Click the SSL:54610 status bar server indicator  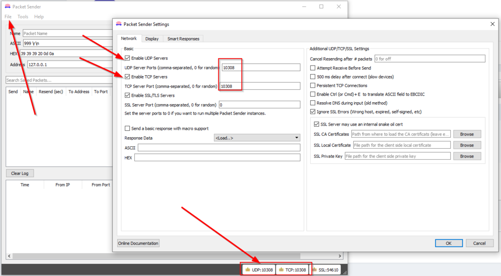(325, 269)
